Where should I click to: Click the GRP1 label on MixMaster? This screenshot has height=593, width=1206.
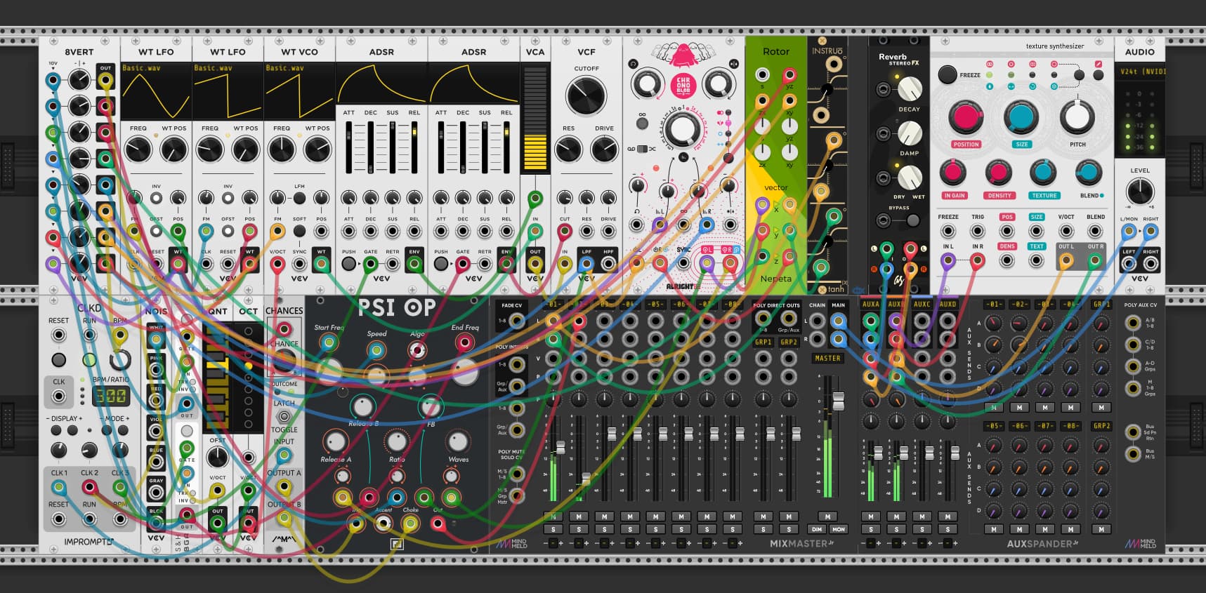[763, 342]
